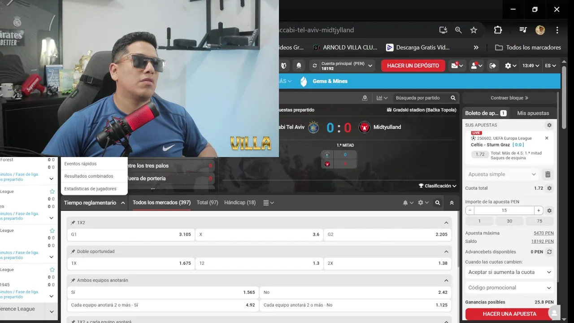Decrease stake with minus button
Image resolution: width=574 pixels, height=323 pixels.
[x=470, y=210]
